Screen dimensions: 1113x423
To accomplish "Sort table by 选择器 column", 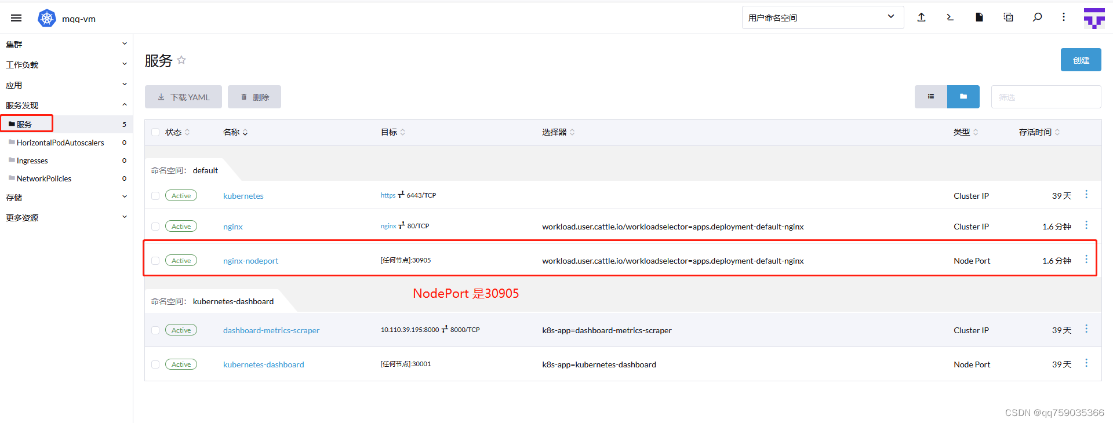I will pyautogui.click(x=558, y=132).
